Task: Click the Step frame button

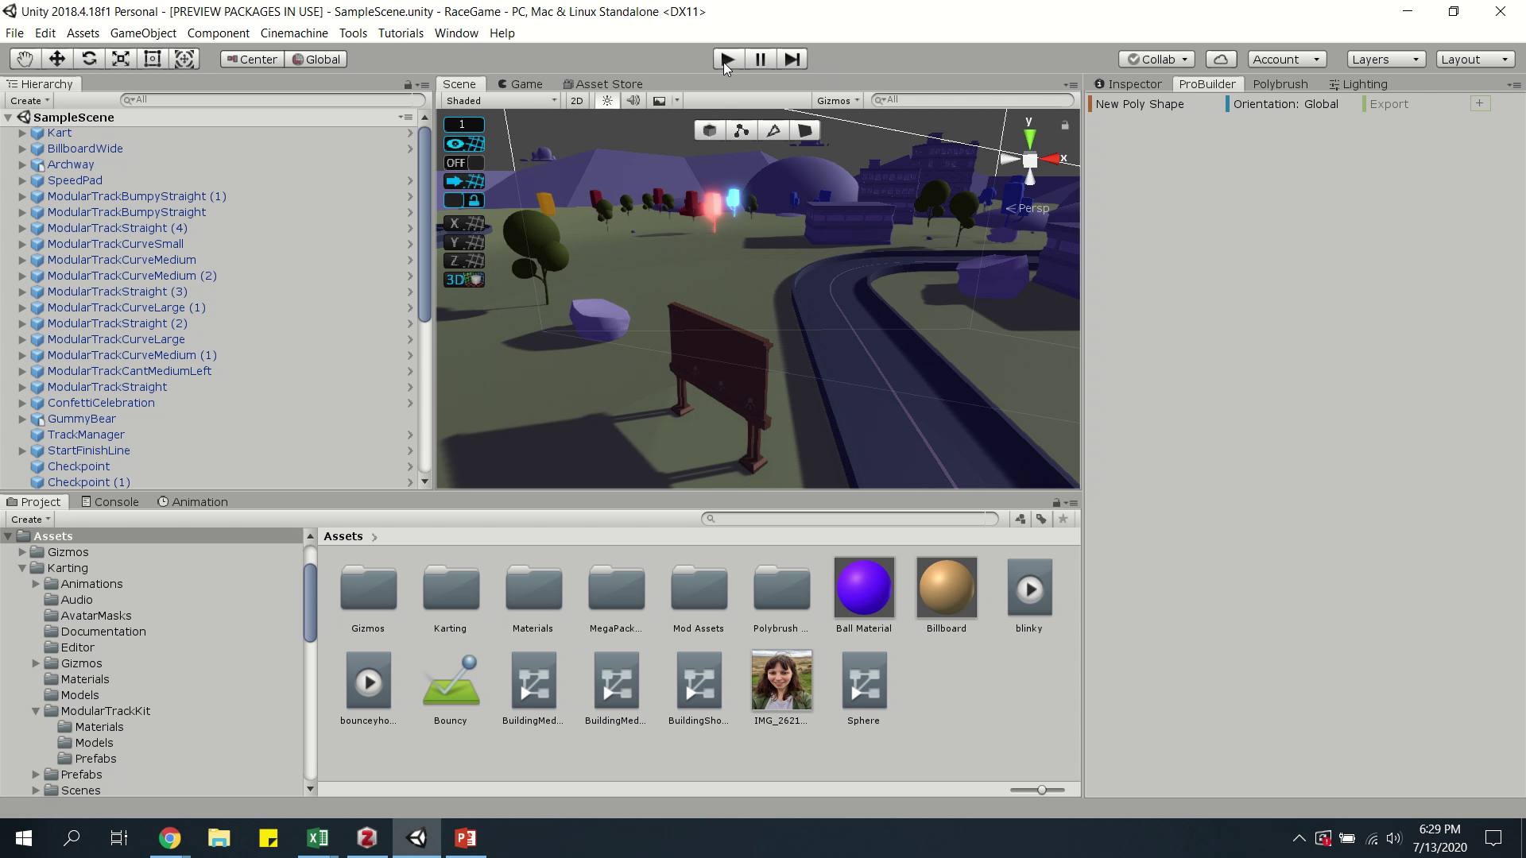Action: point(792,59)
